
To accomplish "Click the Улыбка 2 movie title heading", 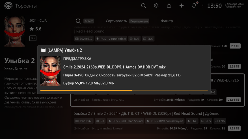I will click(x=20, y=61).
